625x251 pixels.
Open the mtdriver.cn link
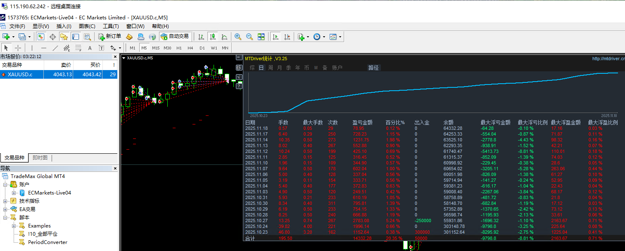(x=608, y=59)
